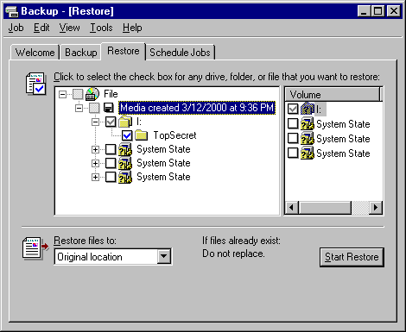Viewport: 406px width, 332px height.
Task: Collapse the File root node
Action: tap(62, 94)
